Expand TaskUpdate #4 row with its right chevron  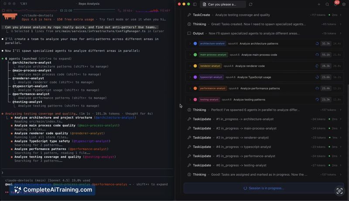tap(341, 147)
